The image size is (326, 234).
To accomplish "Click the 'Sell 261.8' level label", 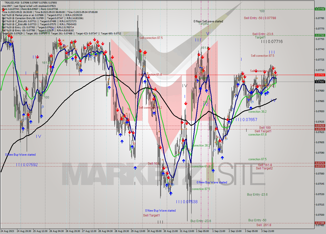I will pos(264,225).
